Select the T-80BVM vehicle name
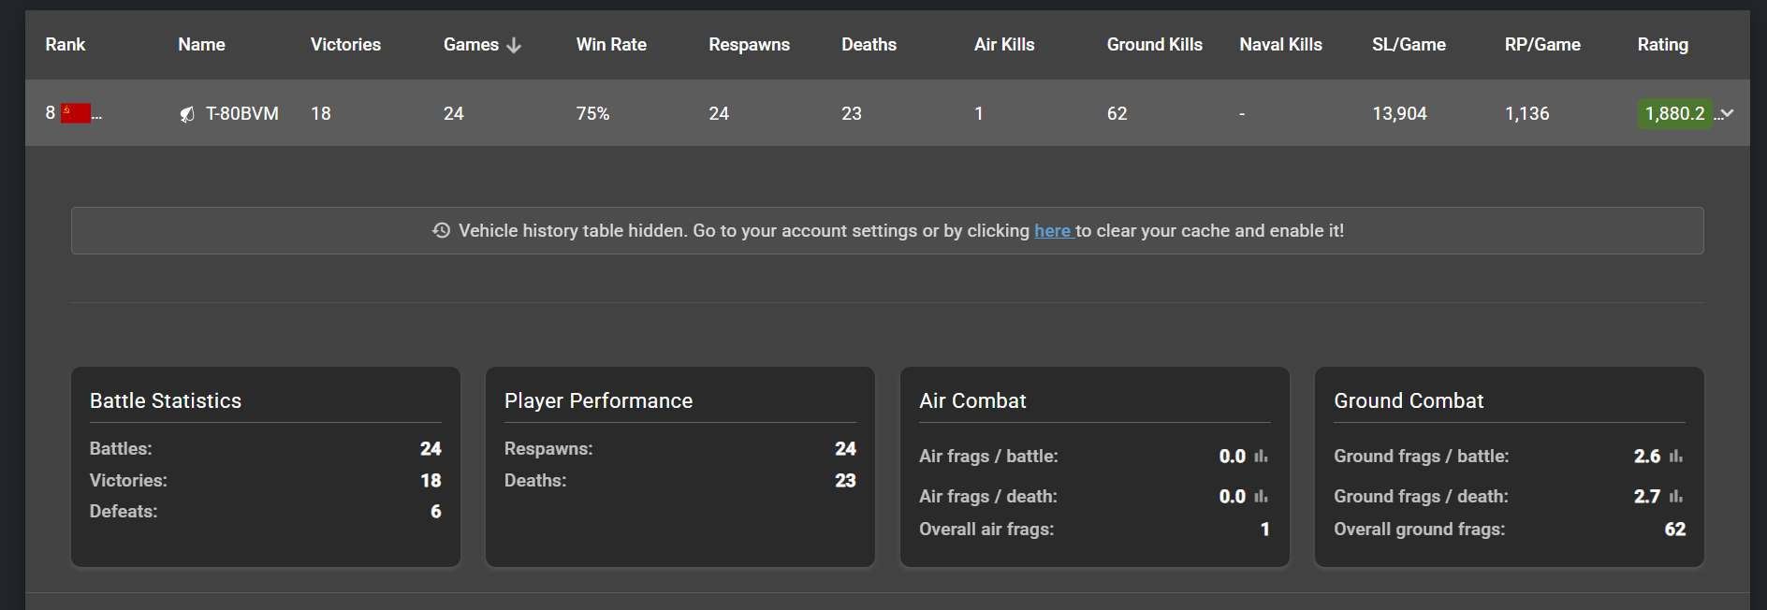 (241, 113)
